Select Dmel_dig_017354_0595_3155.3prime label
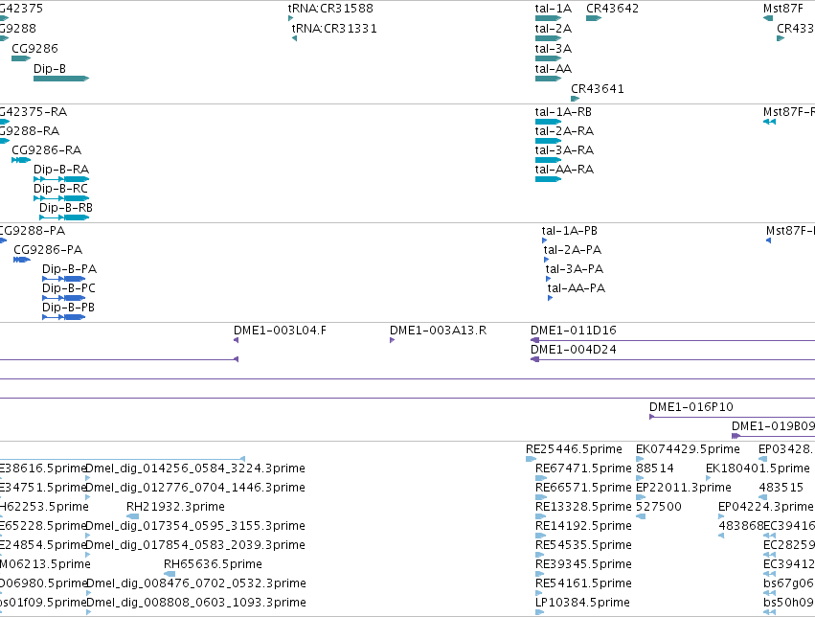The image size is (815, 617). coord(195,526)
